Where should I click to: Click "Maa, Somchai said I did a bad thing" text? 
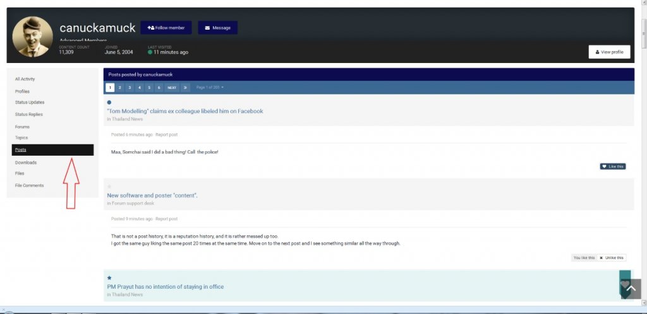pos(165,152)
